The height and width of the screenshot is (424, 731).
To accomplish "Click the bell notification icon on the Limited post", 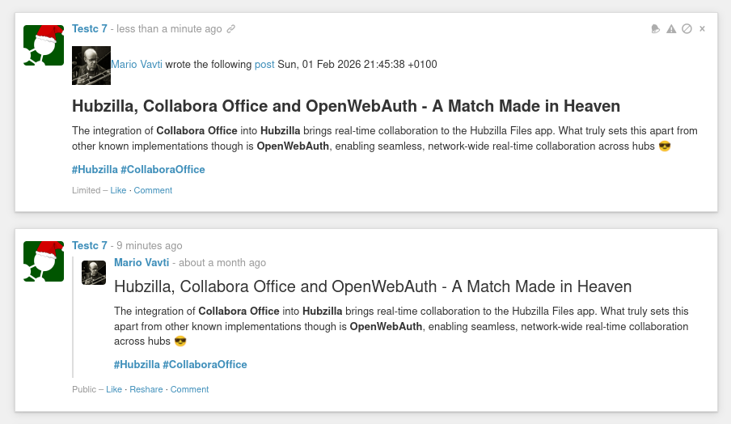I will [656, 29].
